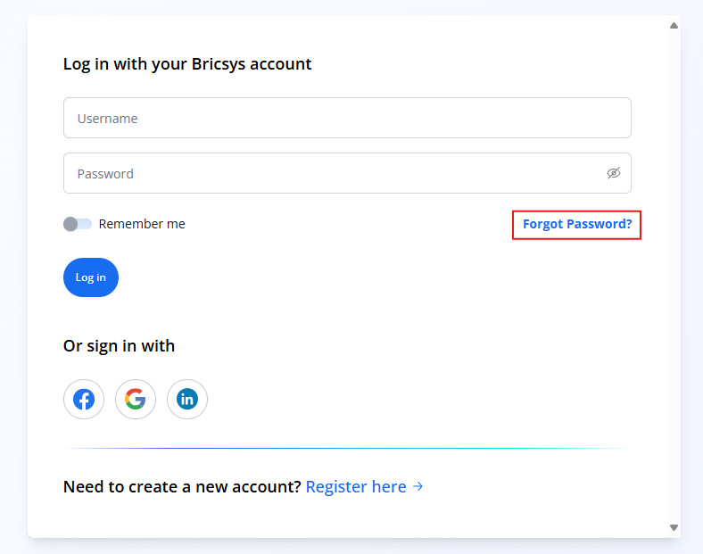
Task: Click the scrollbar down arrow
Action: [x=674, y=527]
